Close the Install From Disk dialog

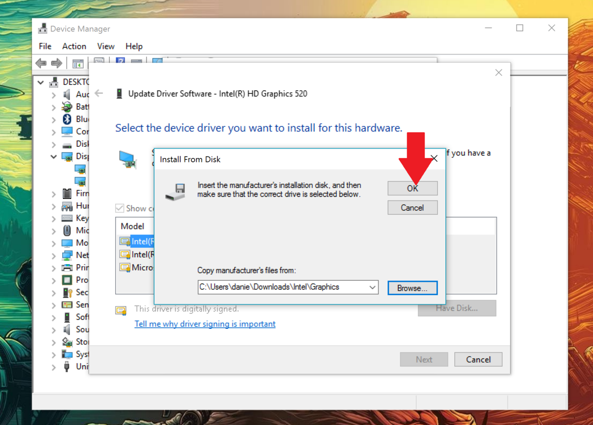click(434, 158)
